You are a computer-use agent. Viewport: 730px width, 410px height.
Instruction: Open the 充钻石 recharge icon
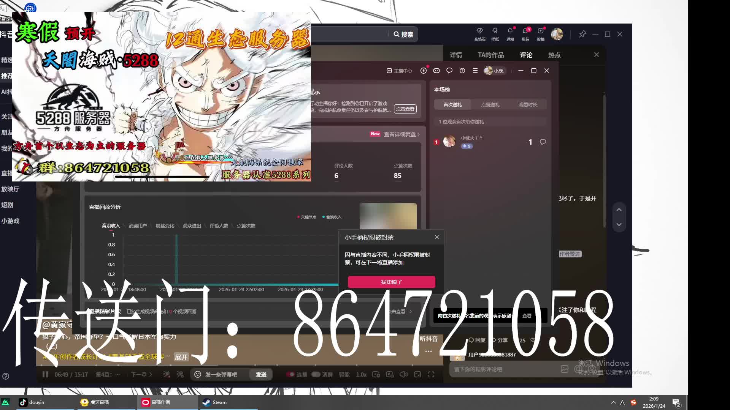click(x=480, y=34)
